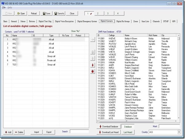Create a new file with New button
Screen dimensions: 185x139
pos(8,14)
